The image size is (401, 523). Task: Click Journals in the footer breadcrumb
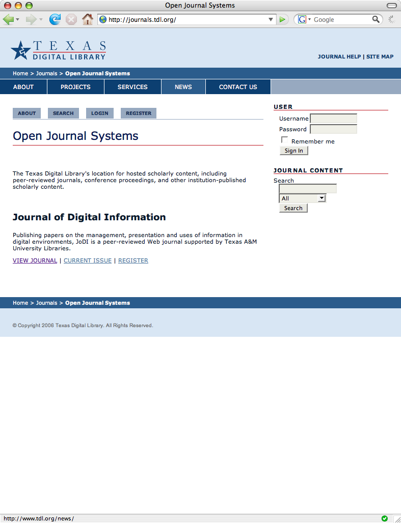(46, 303)
